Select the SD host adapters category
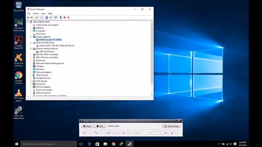The height and width of the screenshot is (147, 262). [43, 87]
